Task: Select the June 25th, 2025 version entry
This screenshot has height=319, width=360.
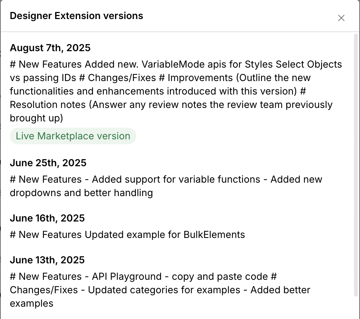Action: (x=48, y=163)
